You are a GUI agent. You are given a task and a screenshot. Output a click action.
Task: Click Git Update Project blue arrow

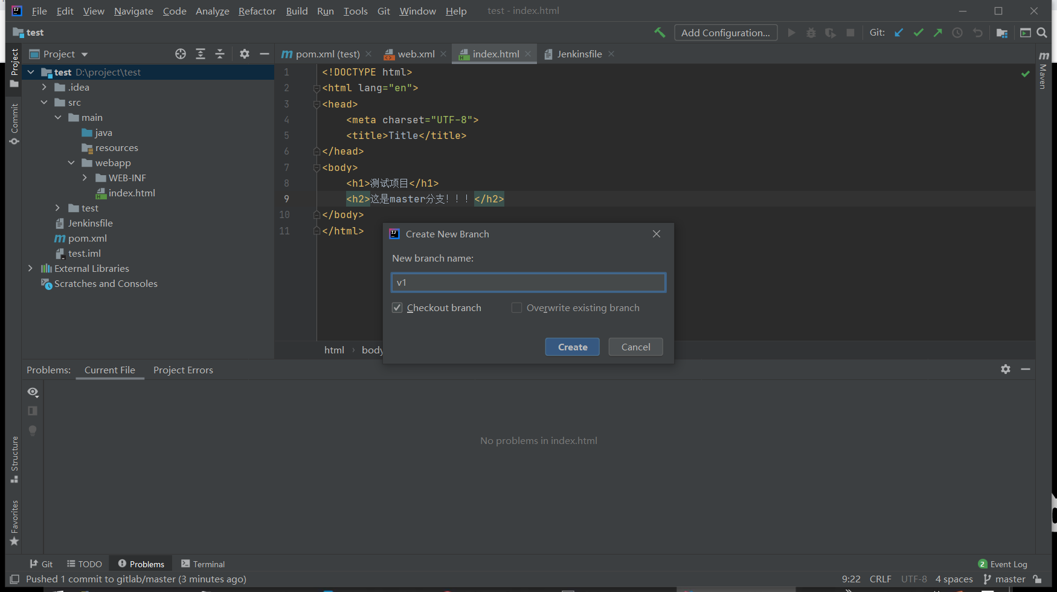[x=899, y=33]
